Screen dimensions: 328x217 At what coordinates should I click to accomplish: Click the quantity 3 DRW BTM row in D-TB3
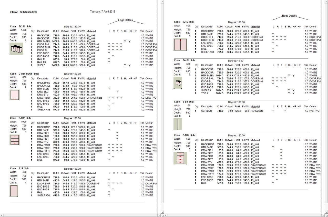[92, 142]
